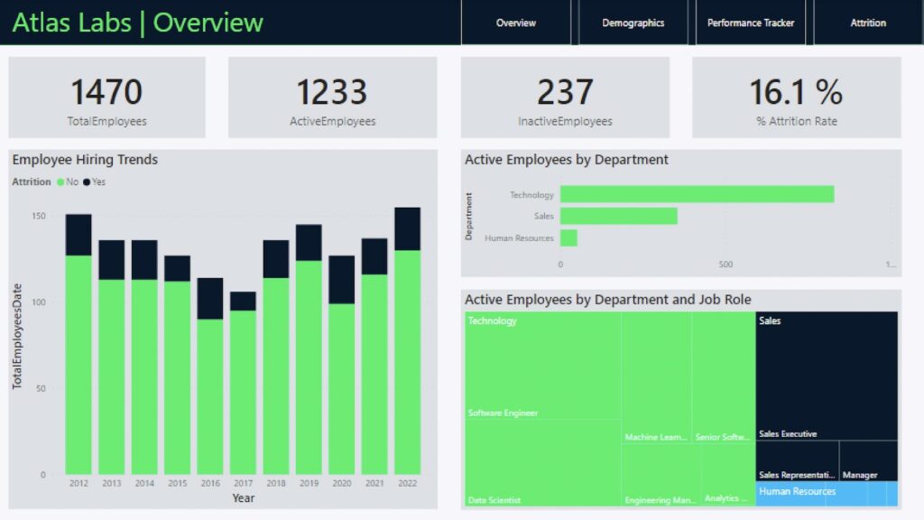Image resolution: width=924 pixels, height=520 pixels.
Task: Select the Overview navigation button
Action: pos(515,23)
